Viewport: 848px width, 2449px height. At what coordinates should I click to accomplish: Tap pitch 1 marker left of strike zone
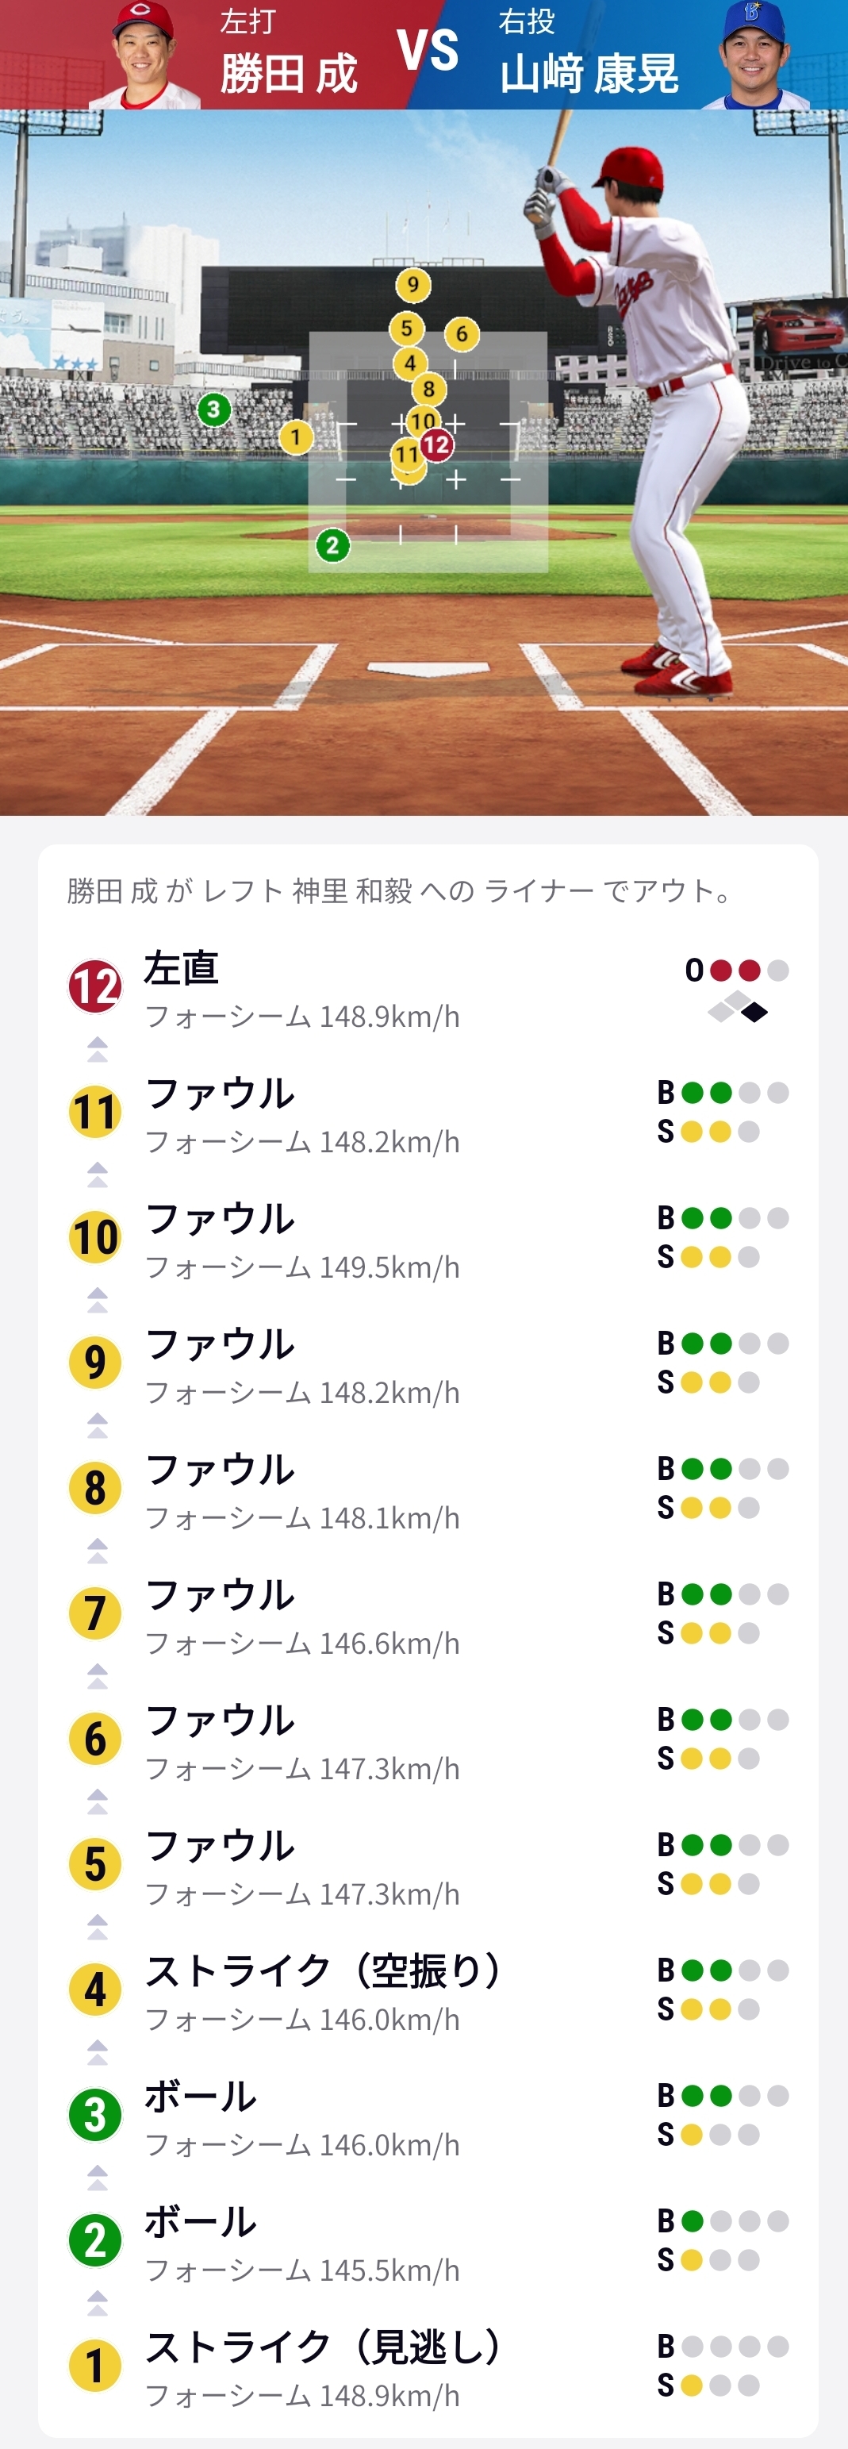296,437
